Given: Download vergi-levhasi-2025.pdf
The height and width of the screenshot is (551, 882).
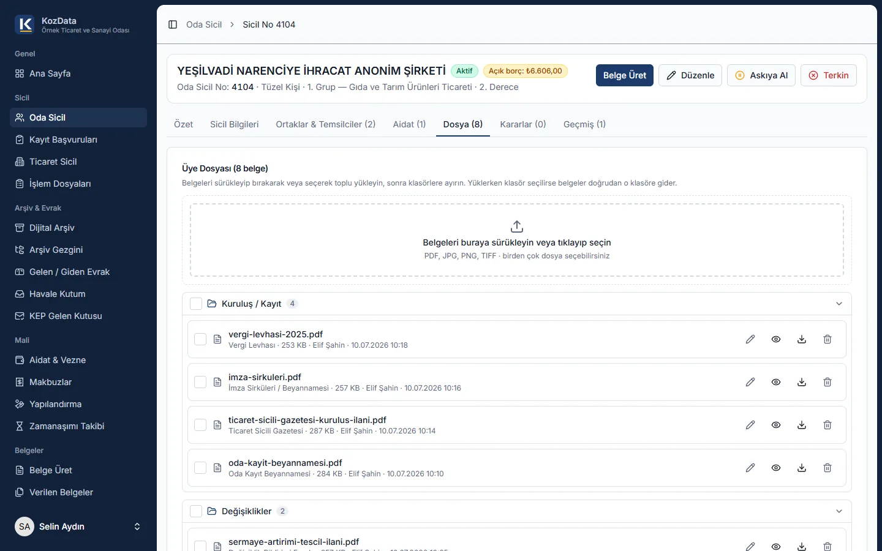Looking at the screenshot, I should pyautogui.click(x=802, y=339).
